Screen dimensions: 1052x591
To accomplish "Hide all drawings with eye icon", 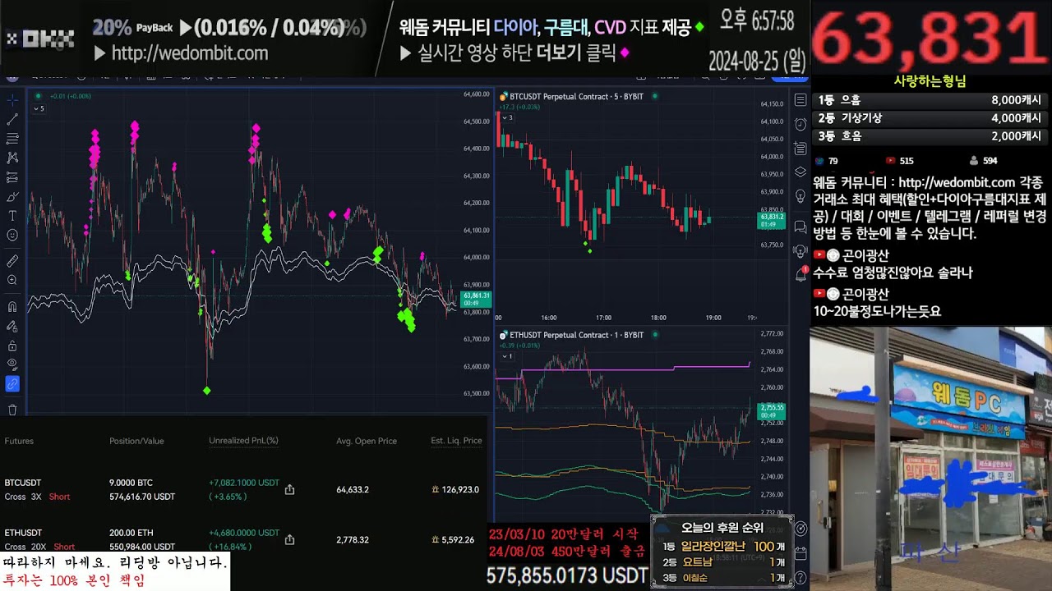I will pyautogui.click(x=12, y=364).
